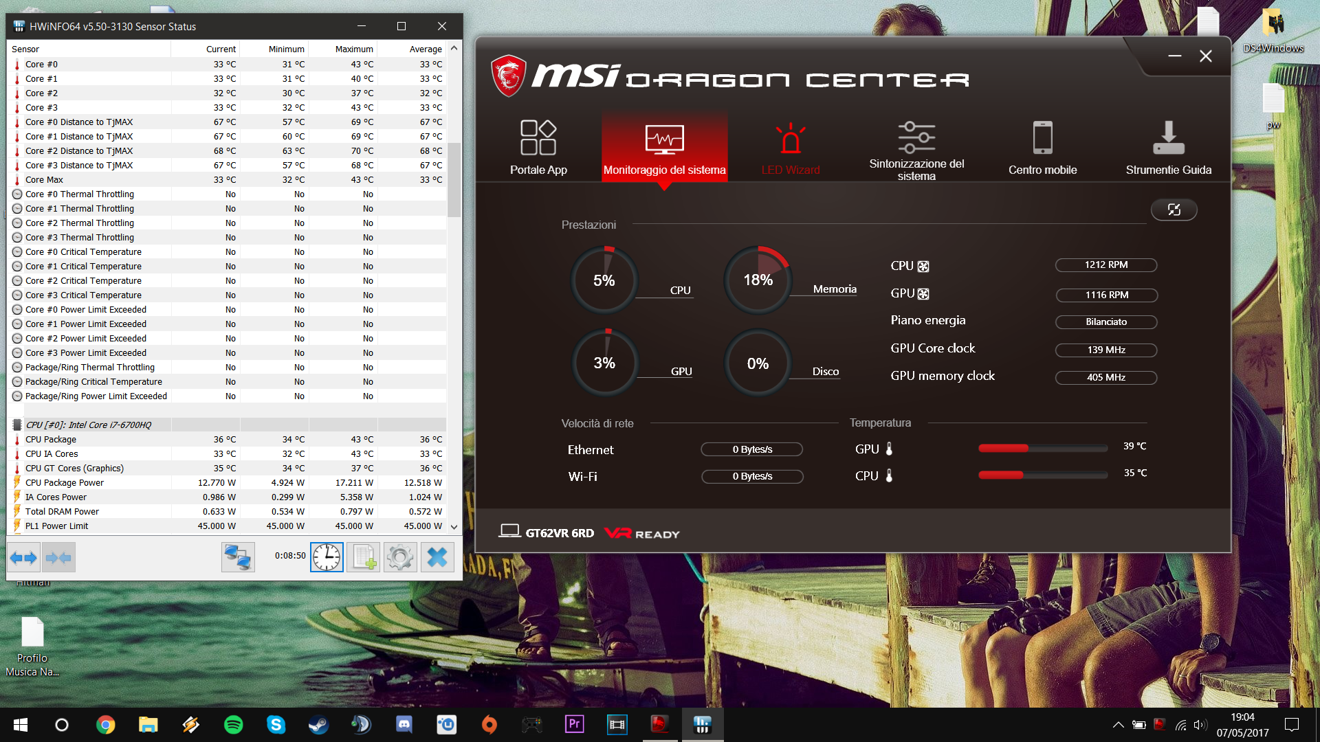Open Spotify from the taskbar
1320x742 pixels.
click(233, 724)
